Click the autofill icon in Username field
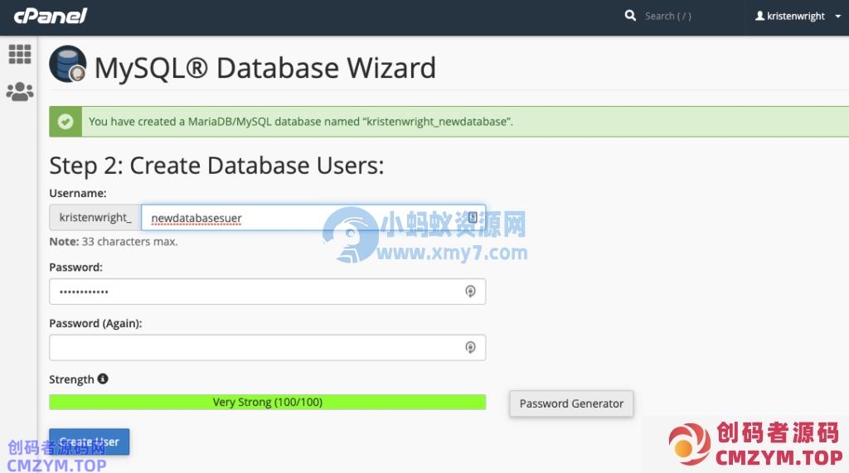 point(473,218)
